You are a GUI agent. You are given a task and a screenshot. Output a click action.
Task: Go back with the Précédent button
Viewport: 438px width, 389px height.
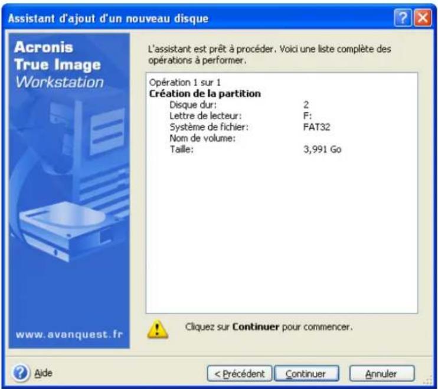point(240,373)
